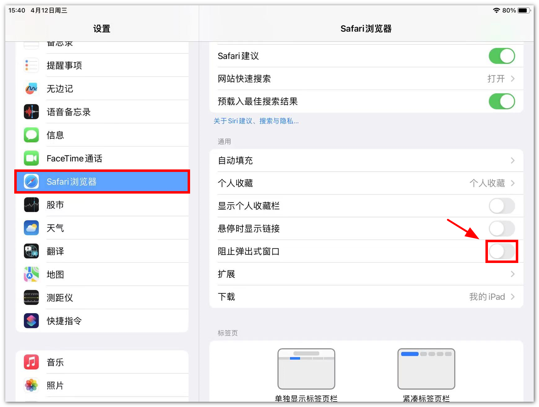This screenshot has height=407, width=539.
Task: Open 快捷指令 settings entry
Action: (x=102, y=321)
